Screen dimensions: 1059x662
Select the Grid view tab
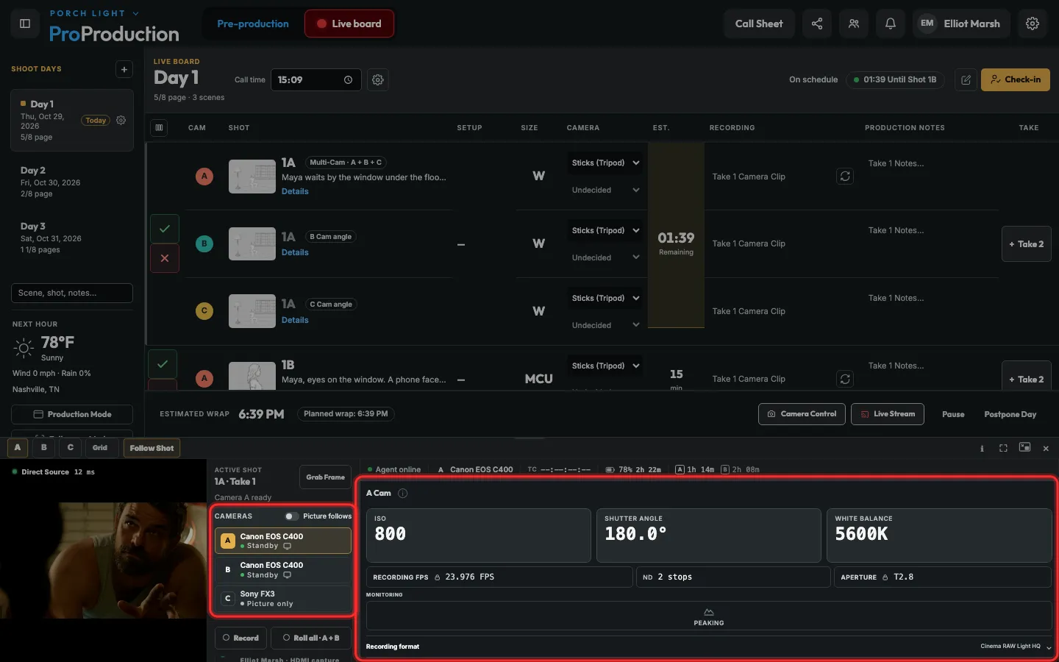100,448
